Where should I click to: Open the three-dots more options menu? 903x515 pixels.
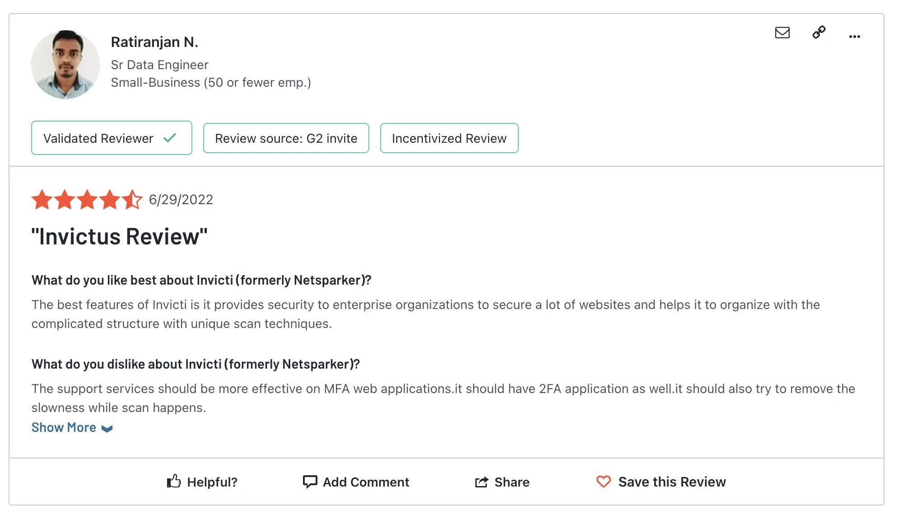(x=854, y=37)
